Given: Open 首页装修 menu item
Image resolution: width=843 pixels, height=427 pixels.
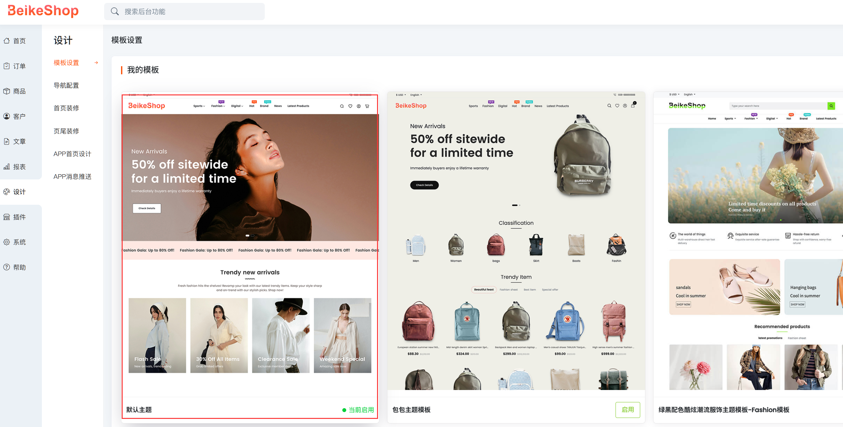Looking at the screenshot, I should click(66, 108).
